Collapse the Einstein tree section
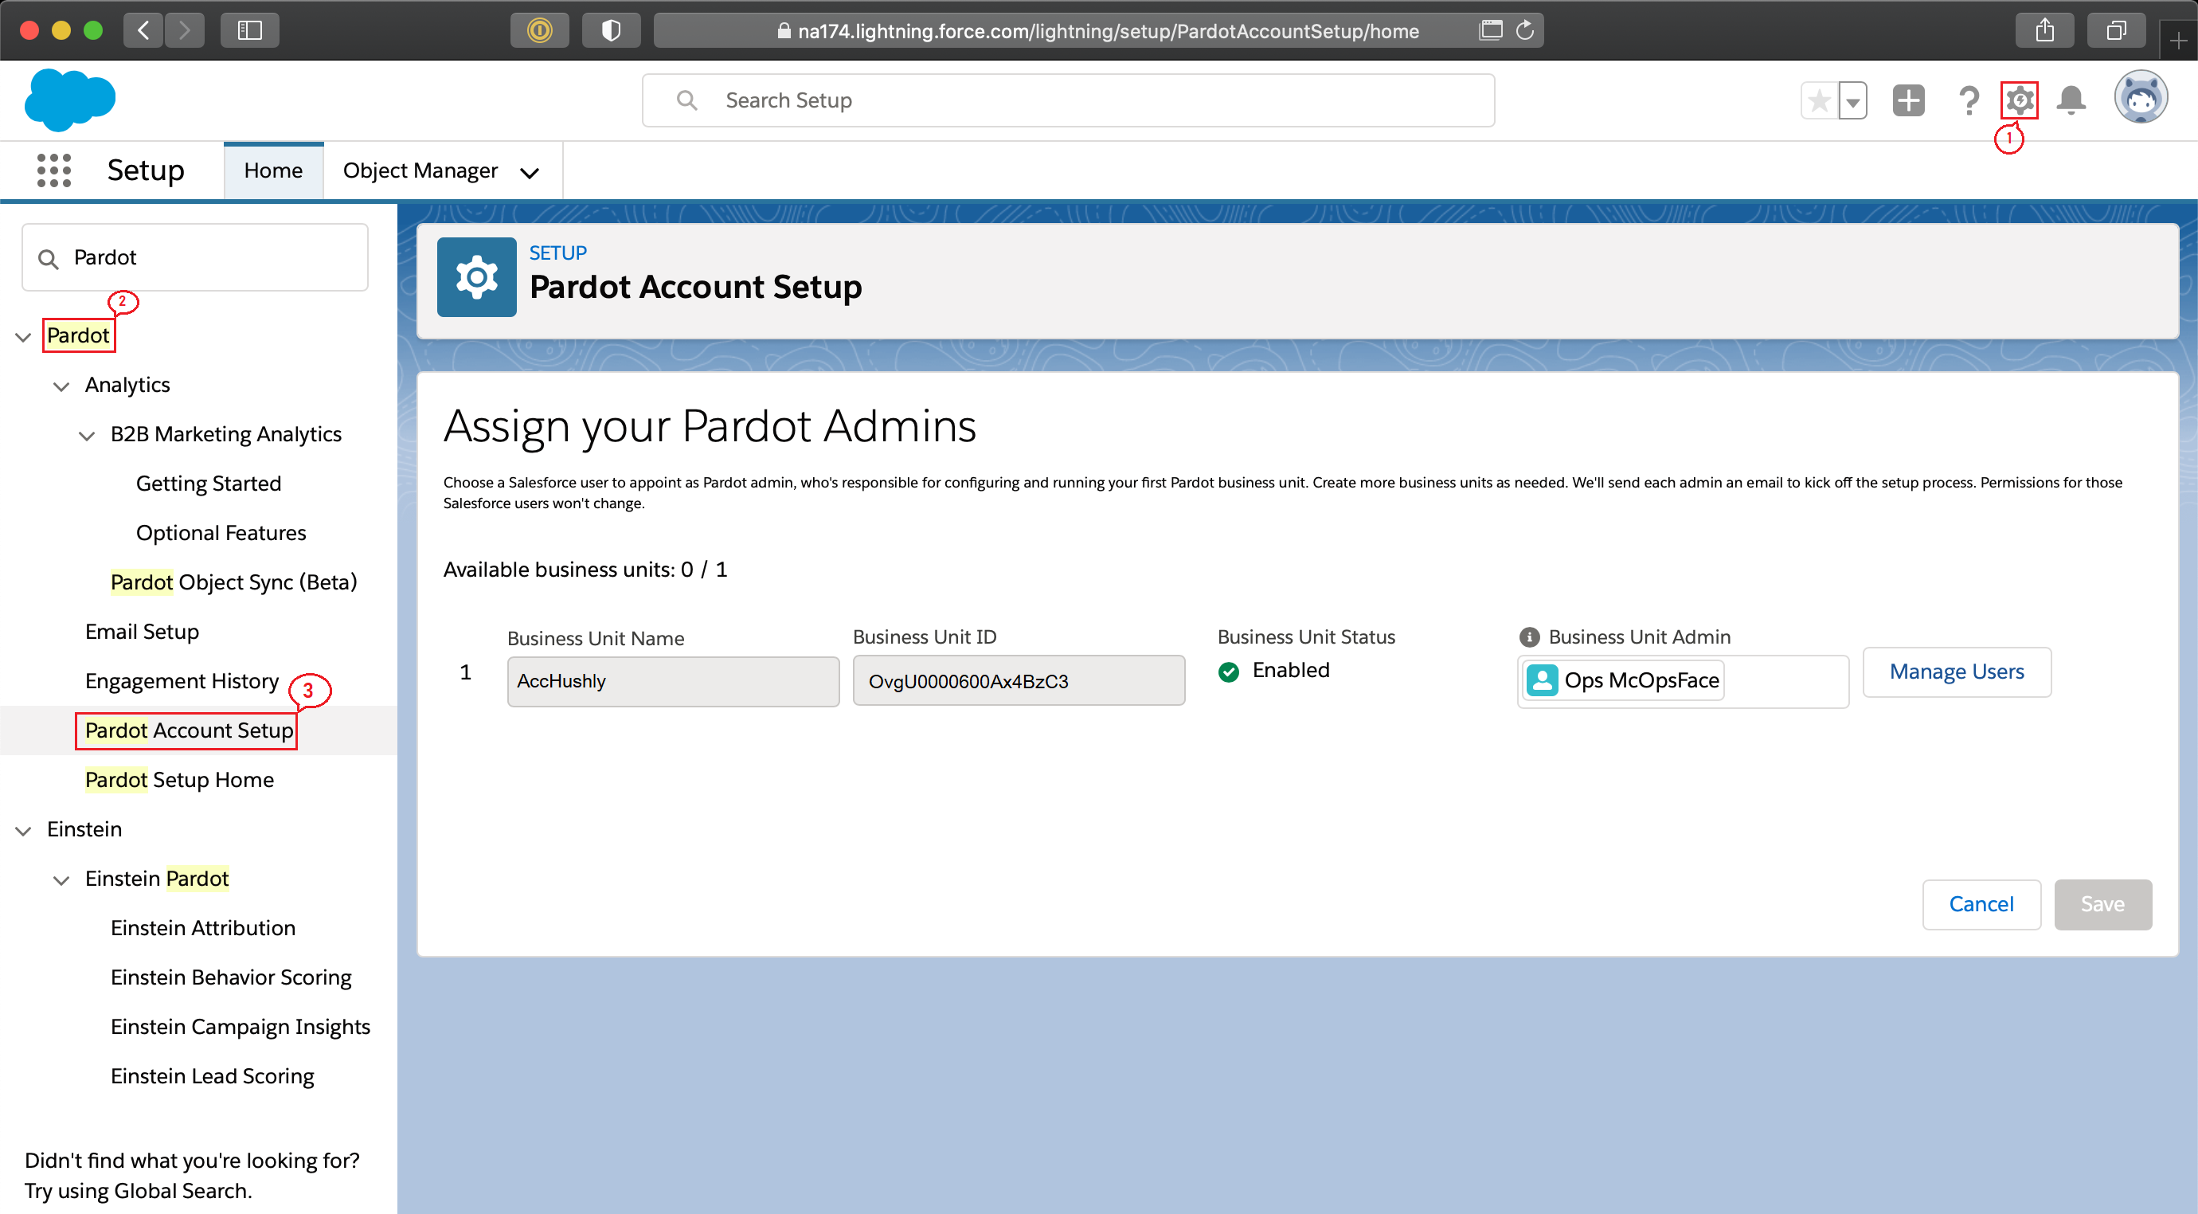2198x1214 pixels. coord(24,830)
